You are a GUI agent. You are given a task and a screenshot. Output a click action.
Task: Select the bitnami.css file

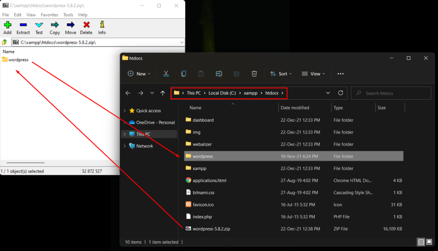[x=293, y=192]
